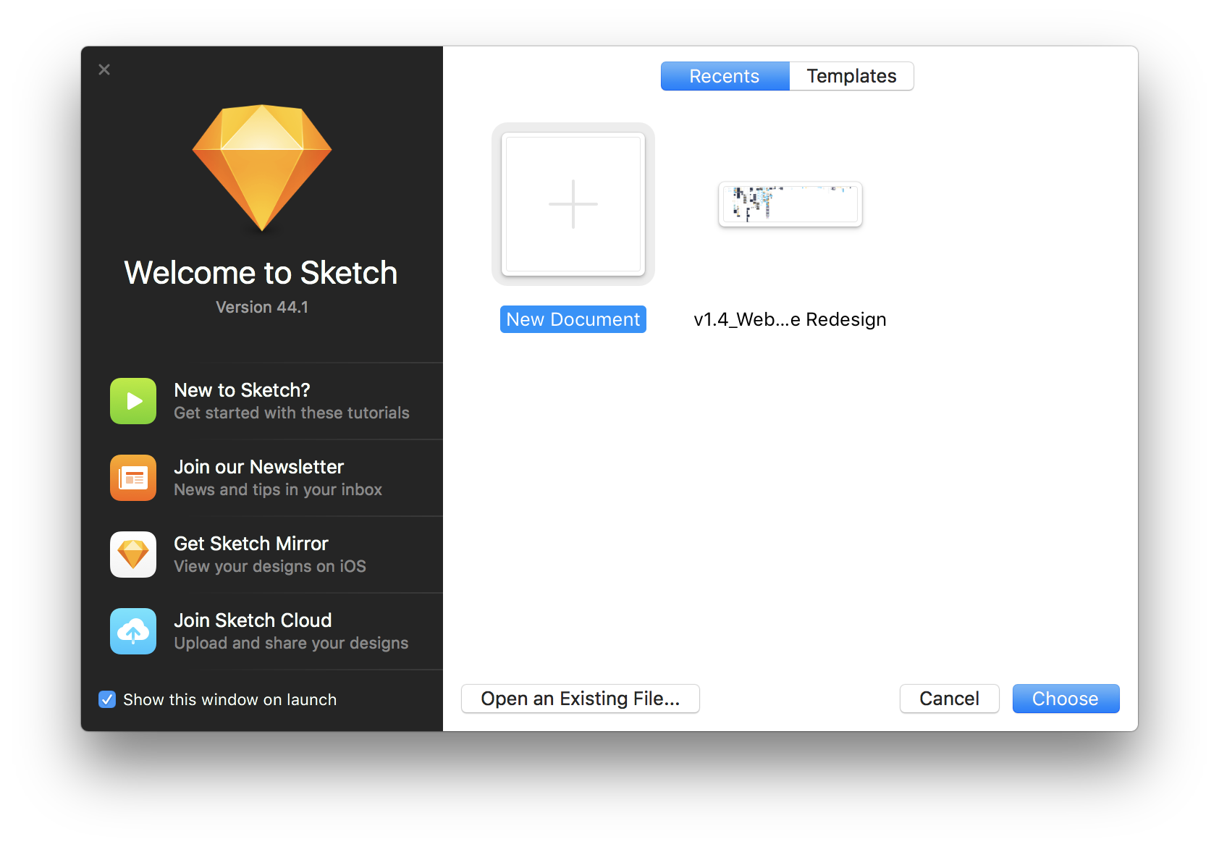Click the Welcome to Sketch heading
This screenshot has width=1219, height=847.
(x=261, y=273)
